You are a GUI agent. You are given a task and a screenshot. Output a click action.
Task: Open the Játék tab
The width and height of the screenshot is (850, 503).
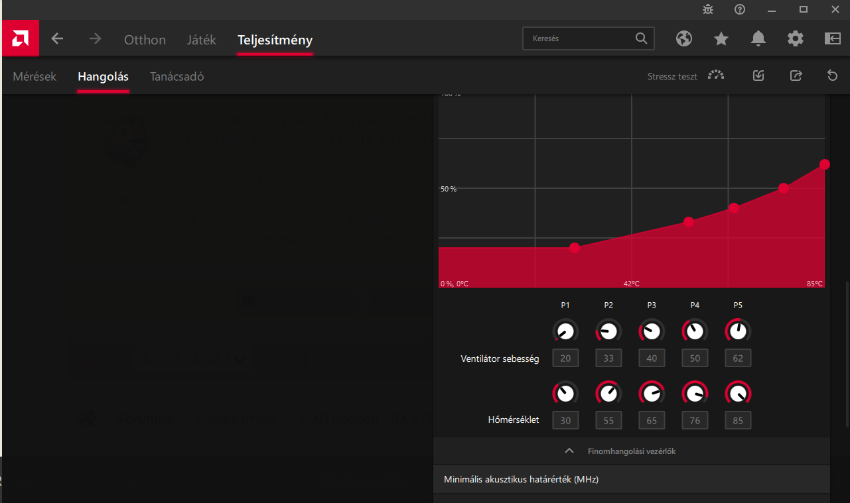202,40
